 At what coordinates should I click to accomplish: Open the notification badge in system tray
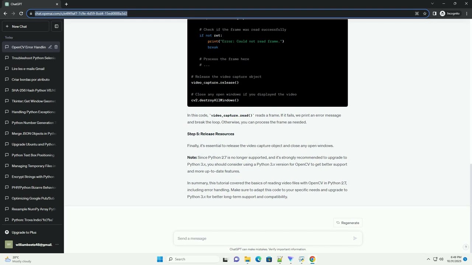[465, 259]
